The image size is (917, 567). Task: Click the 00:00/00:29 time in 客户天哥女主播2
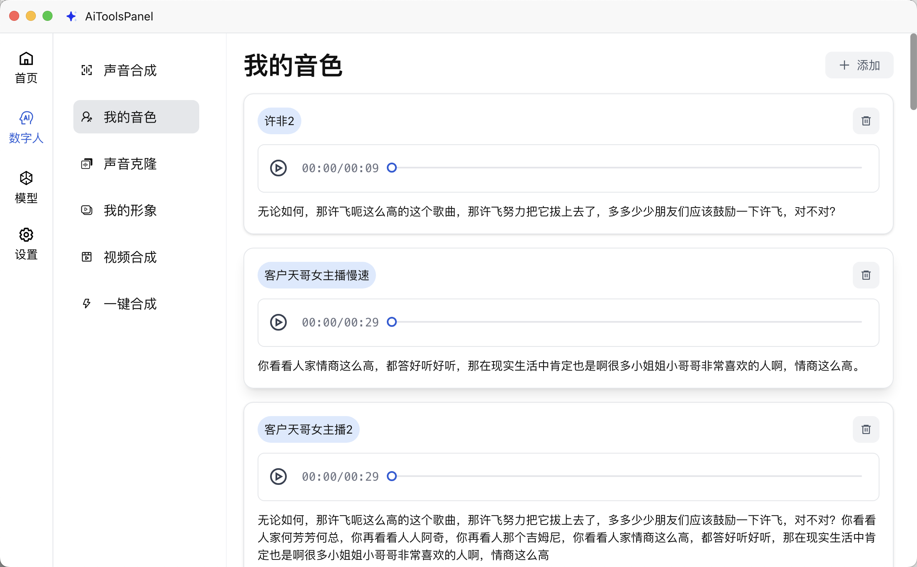pos(340,477)
